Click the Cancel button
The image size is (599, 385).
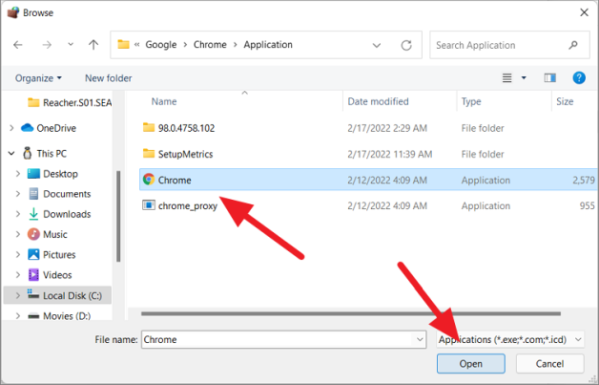coord(549,364)
